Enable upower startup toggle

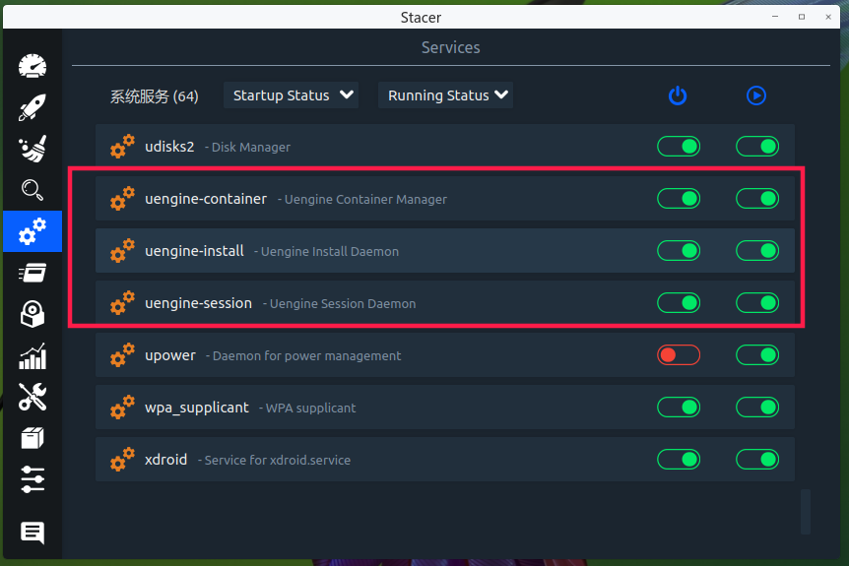[x=679, y=355]
